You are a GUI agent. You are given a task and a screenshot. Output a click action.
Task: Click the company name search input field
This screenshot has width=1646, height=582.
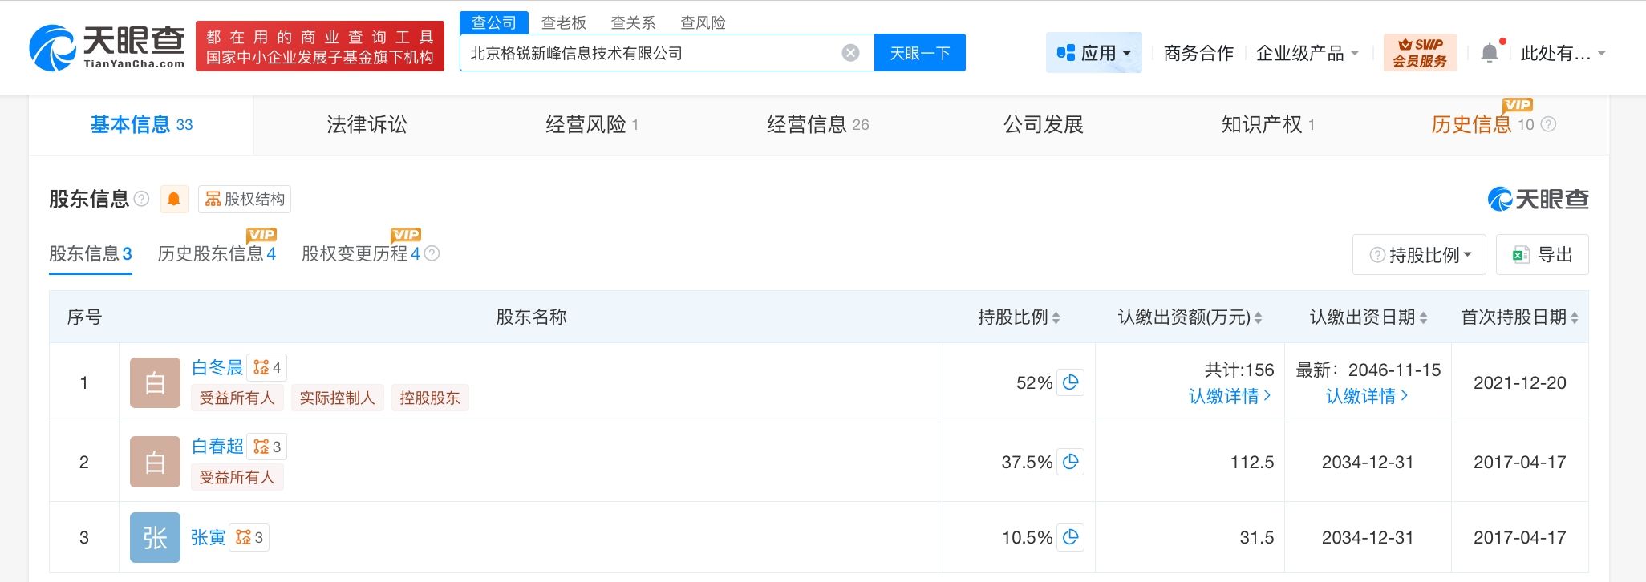pos(650,53)
